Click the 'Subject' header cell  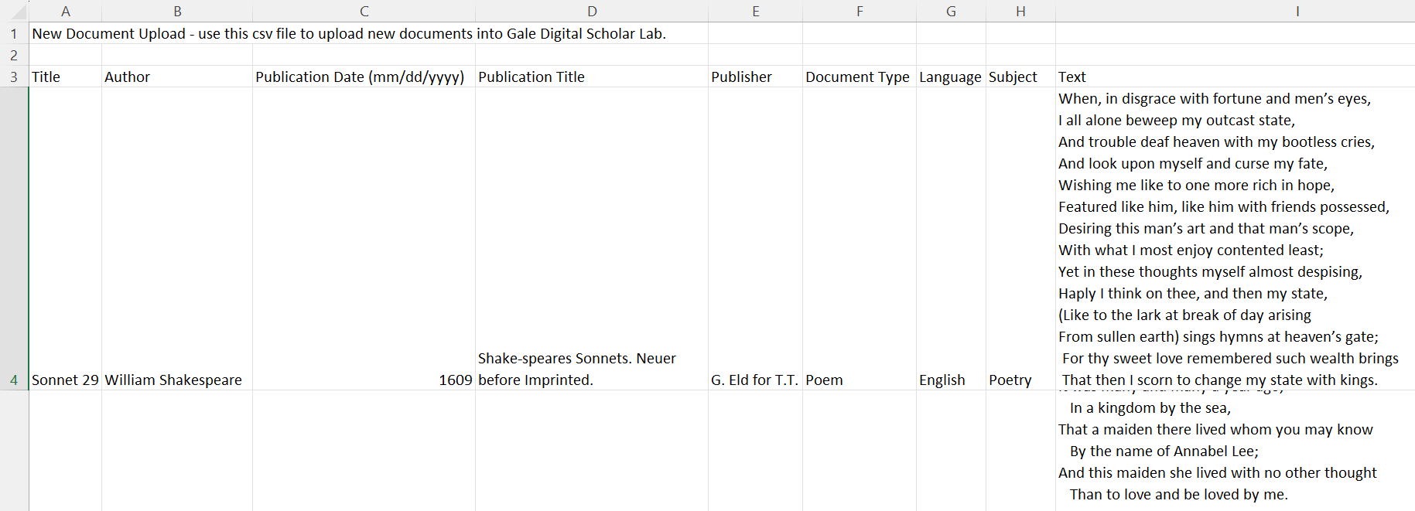point(1020,77)
